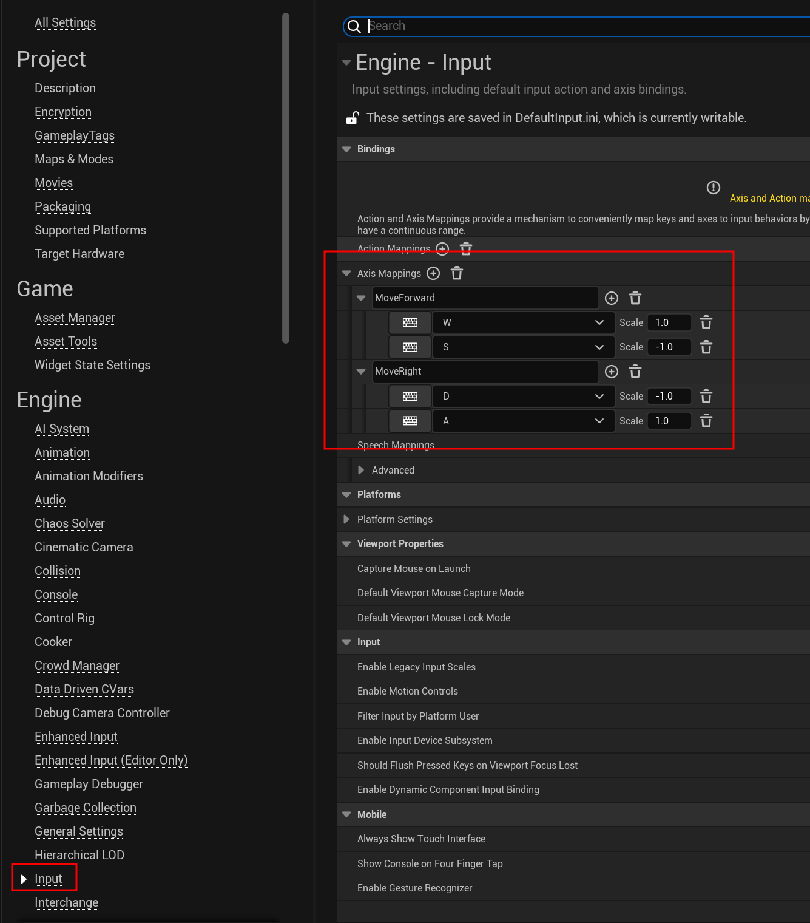This screenshot has width=810, height=923.
Task: Open Project Description settings
Action: 65,88
